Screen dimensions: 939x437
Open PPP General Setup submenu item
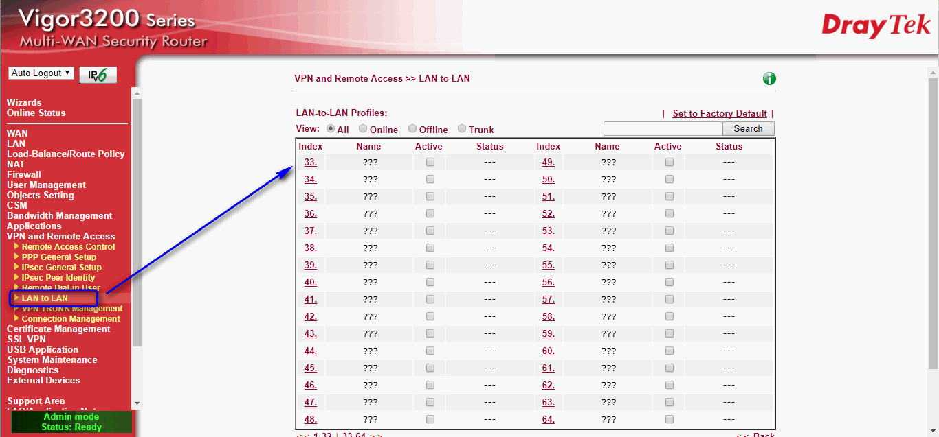coord(59,257)
